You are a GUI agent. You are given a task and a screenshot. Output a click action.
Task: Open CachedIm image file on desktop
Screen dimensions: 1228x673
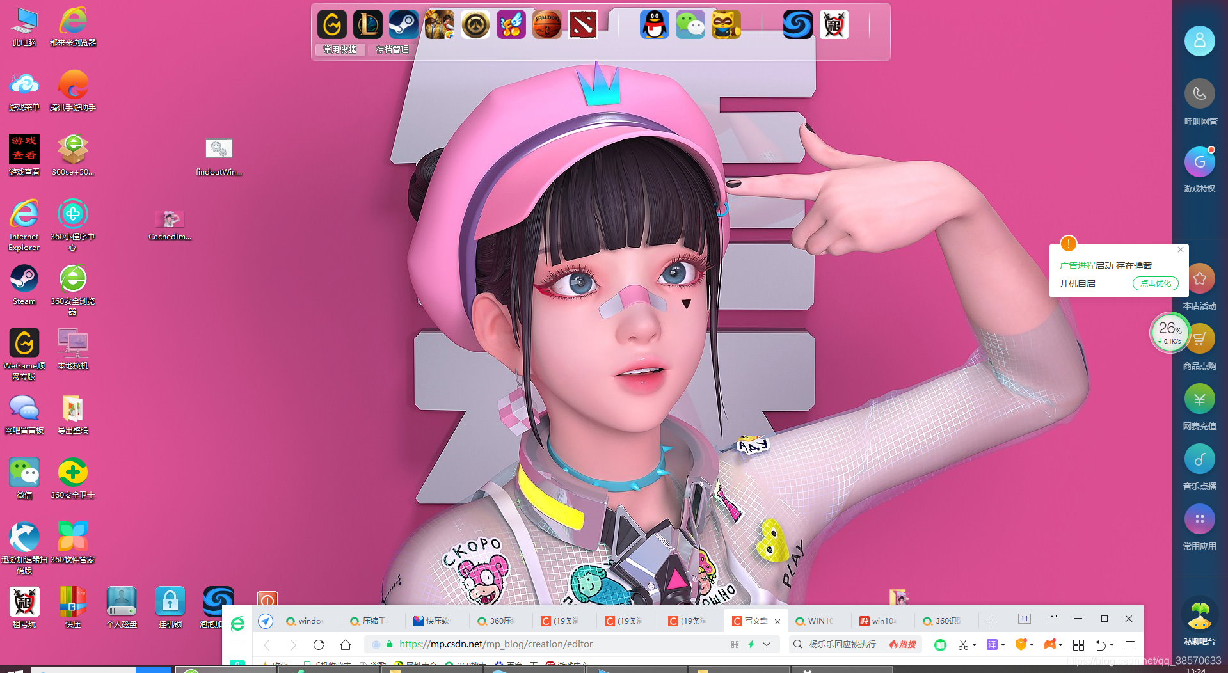(x=170, y=225)
